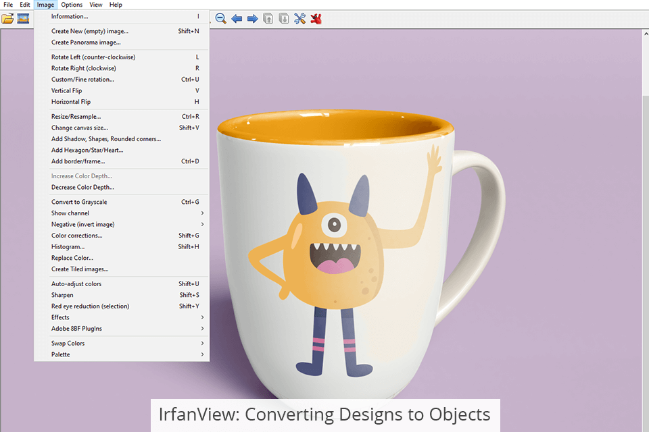The image size is (649, 432).
Task: Select Red eye reduction (selection)
Action: (x=122, y=306)
